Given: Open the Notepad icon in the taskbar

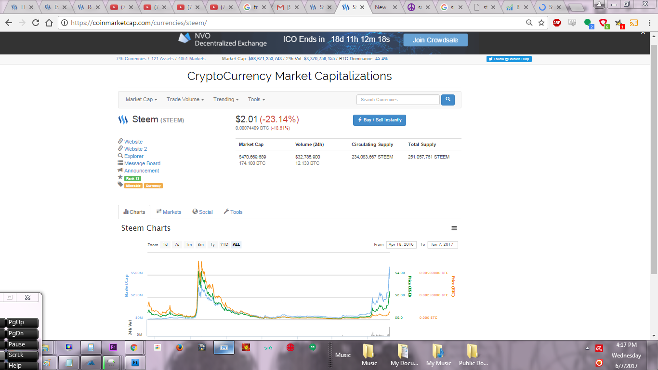Looking at the screenshot, I should pyautogui.click(x=69, y=362).
